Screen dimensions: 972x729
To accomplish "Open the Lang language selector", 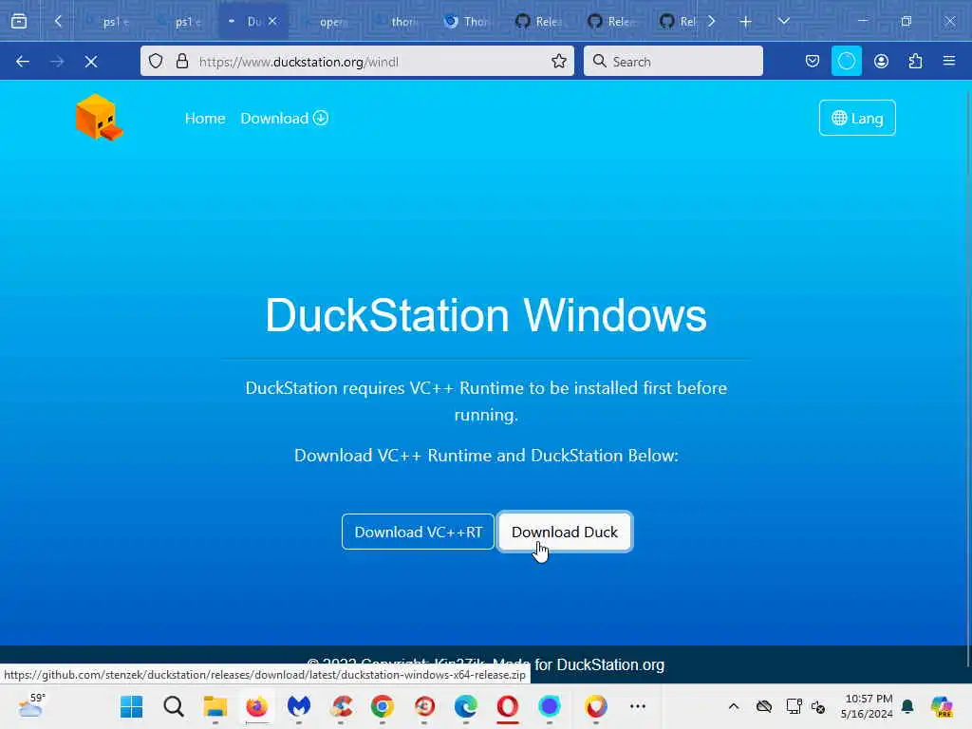I will [x=857, y=118].
